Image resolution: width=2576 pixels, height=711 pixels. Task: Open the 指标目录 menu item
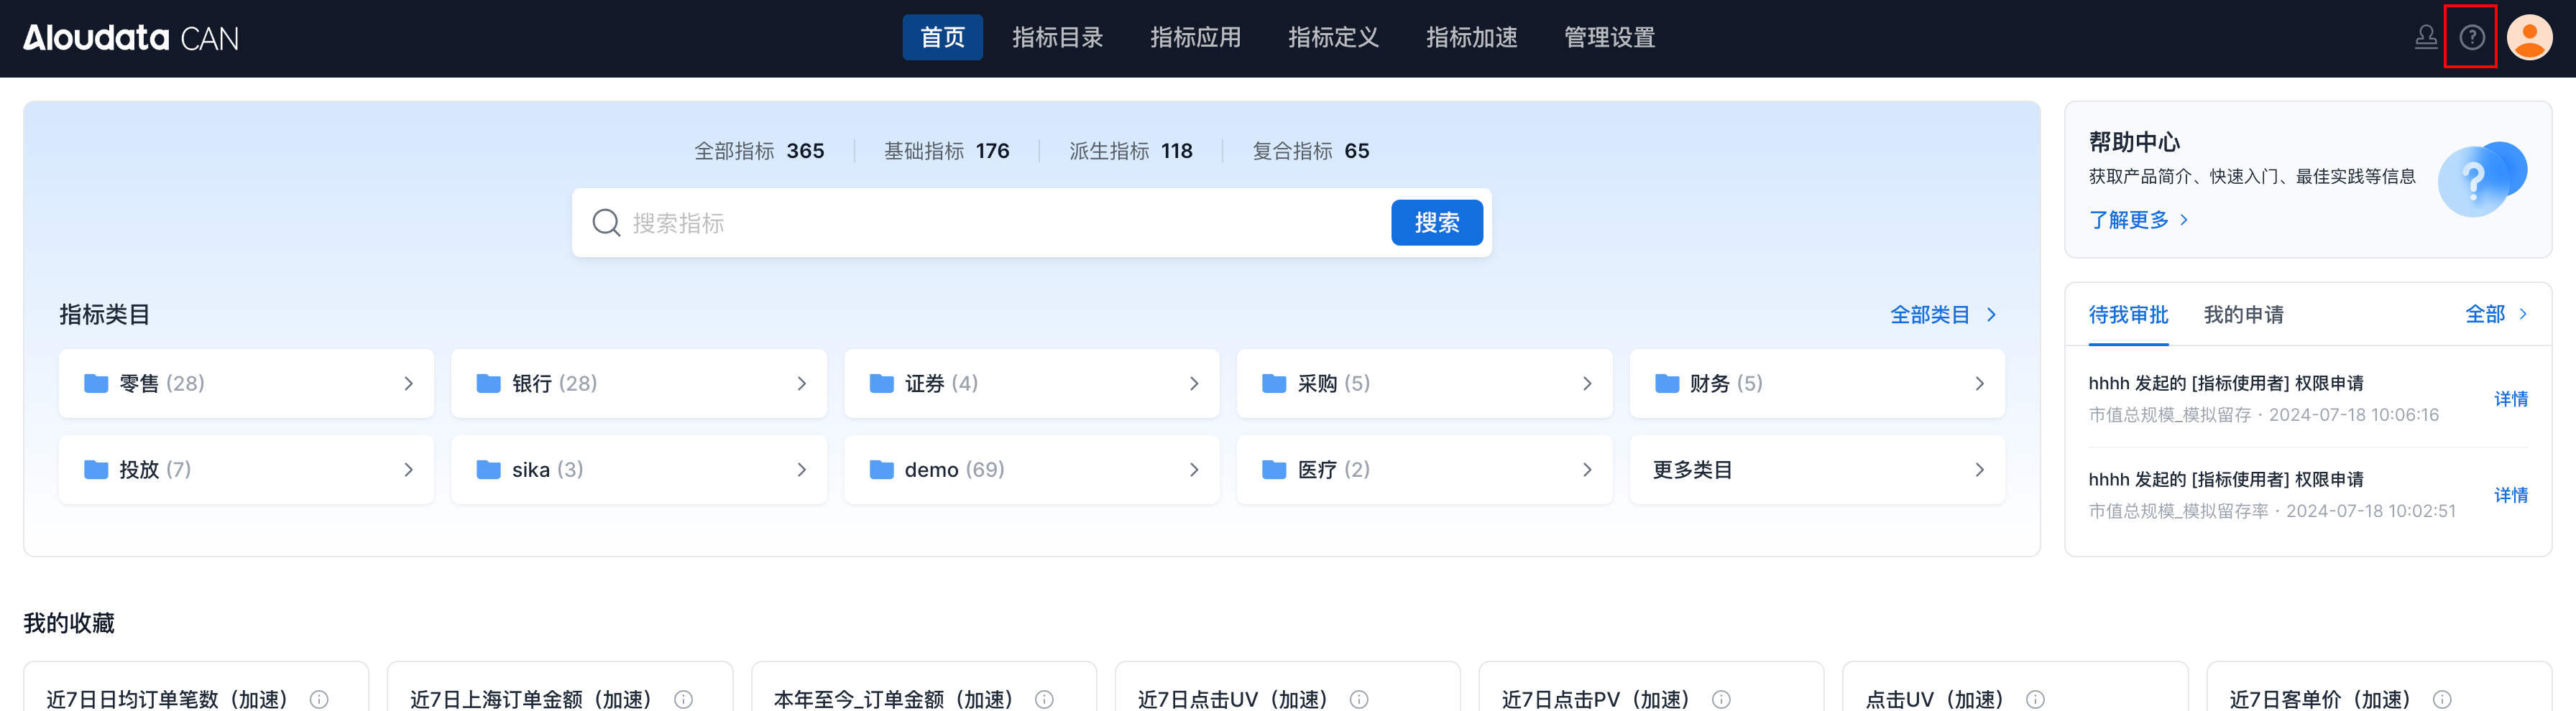[1057, 38]
